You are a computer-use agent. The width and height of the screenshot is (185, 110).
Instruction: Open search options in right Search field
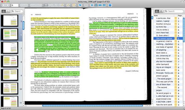click(166, 11)
